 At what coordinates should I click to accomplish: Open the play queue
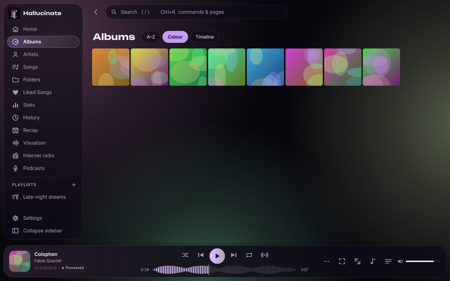coord(388,261)
